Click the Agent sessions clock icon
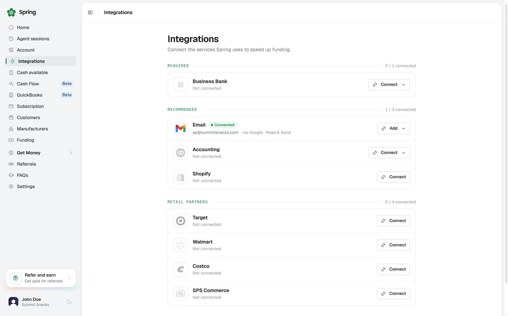 pos(11,39)
